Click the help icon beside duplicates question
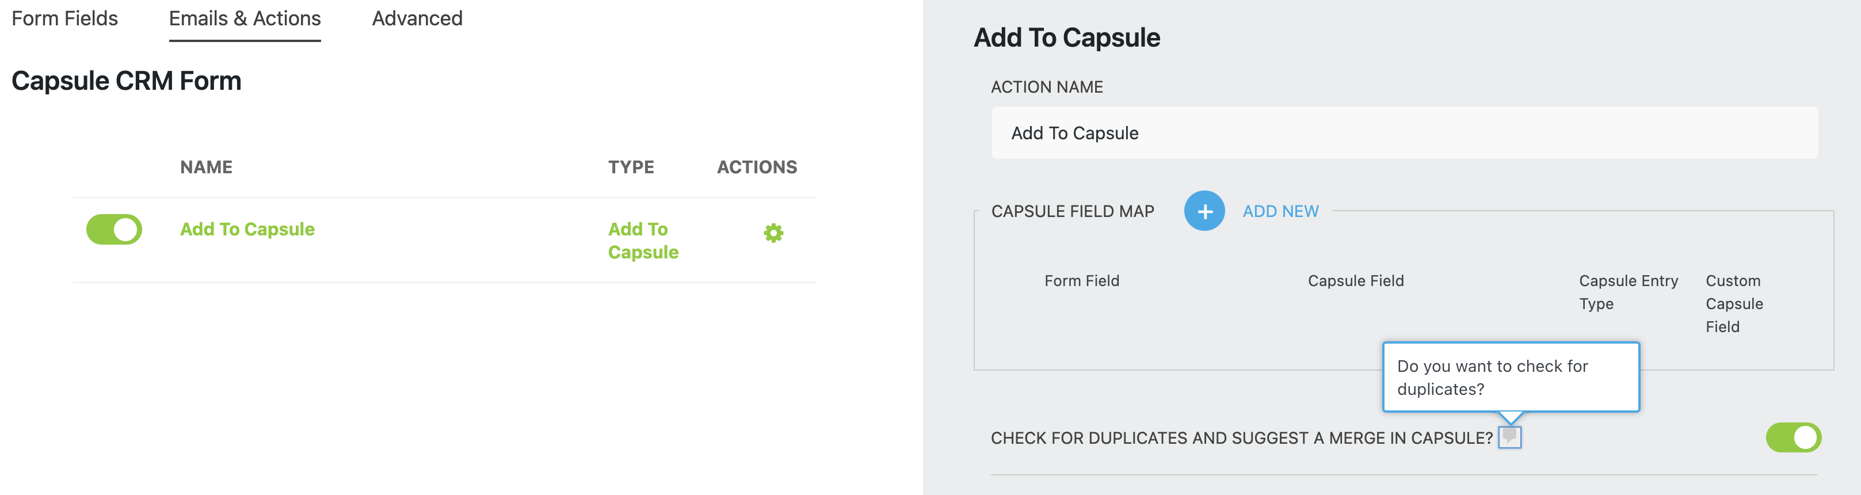 1509,437
